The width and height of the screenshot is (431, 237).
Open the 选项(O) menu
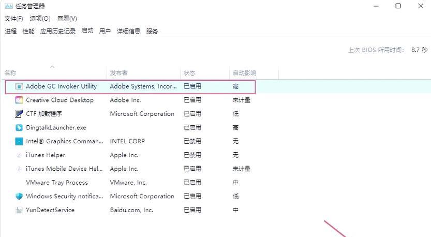[x=40, y=19]
